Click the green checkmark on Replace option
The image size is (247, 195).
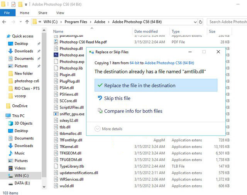pos(100,85)
